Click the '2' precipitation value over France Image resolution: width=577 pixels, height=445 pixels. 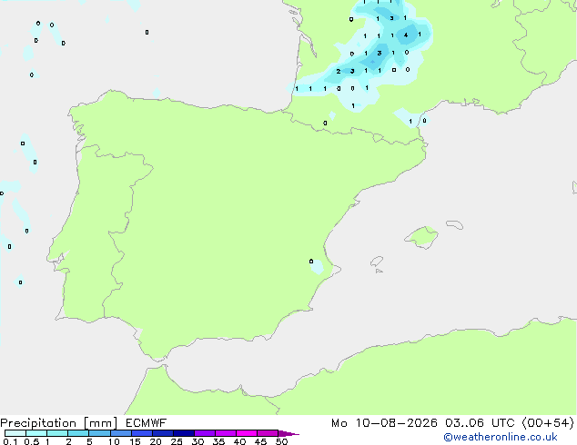339,71
